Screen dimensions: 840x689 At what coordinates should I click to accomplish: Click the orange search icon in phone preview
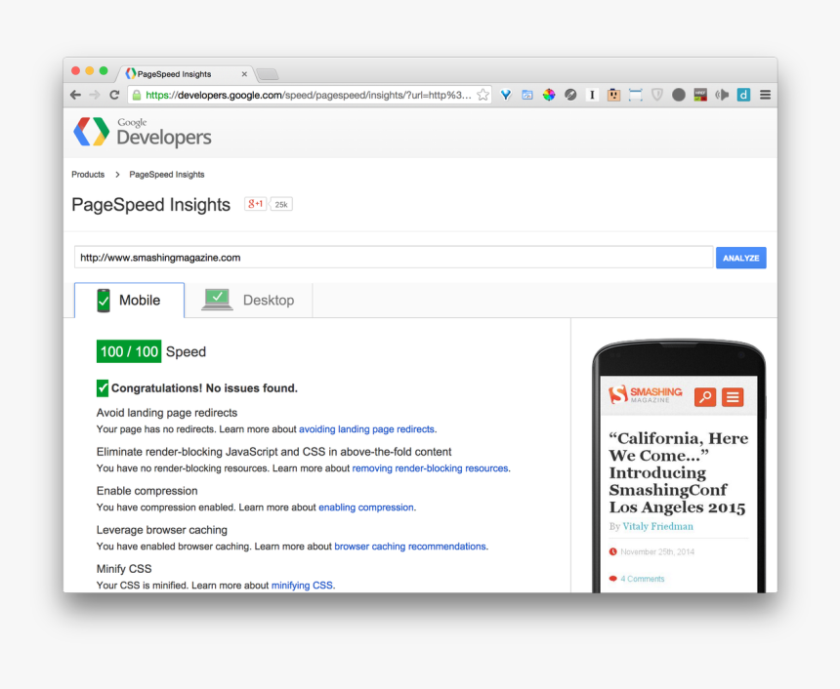tap(705, 397)
